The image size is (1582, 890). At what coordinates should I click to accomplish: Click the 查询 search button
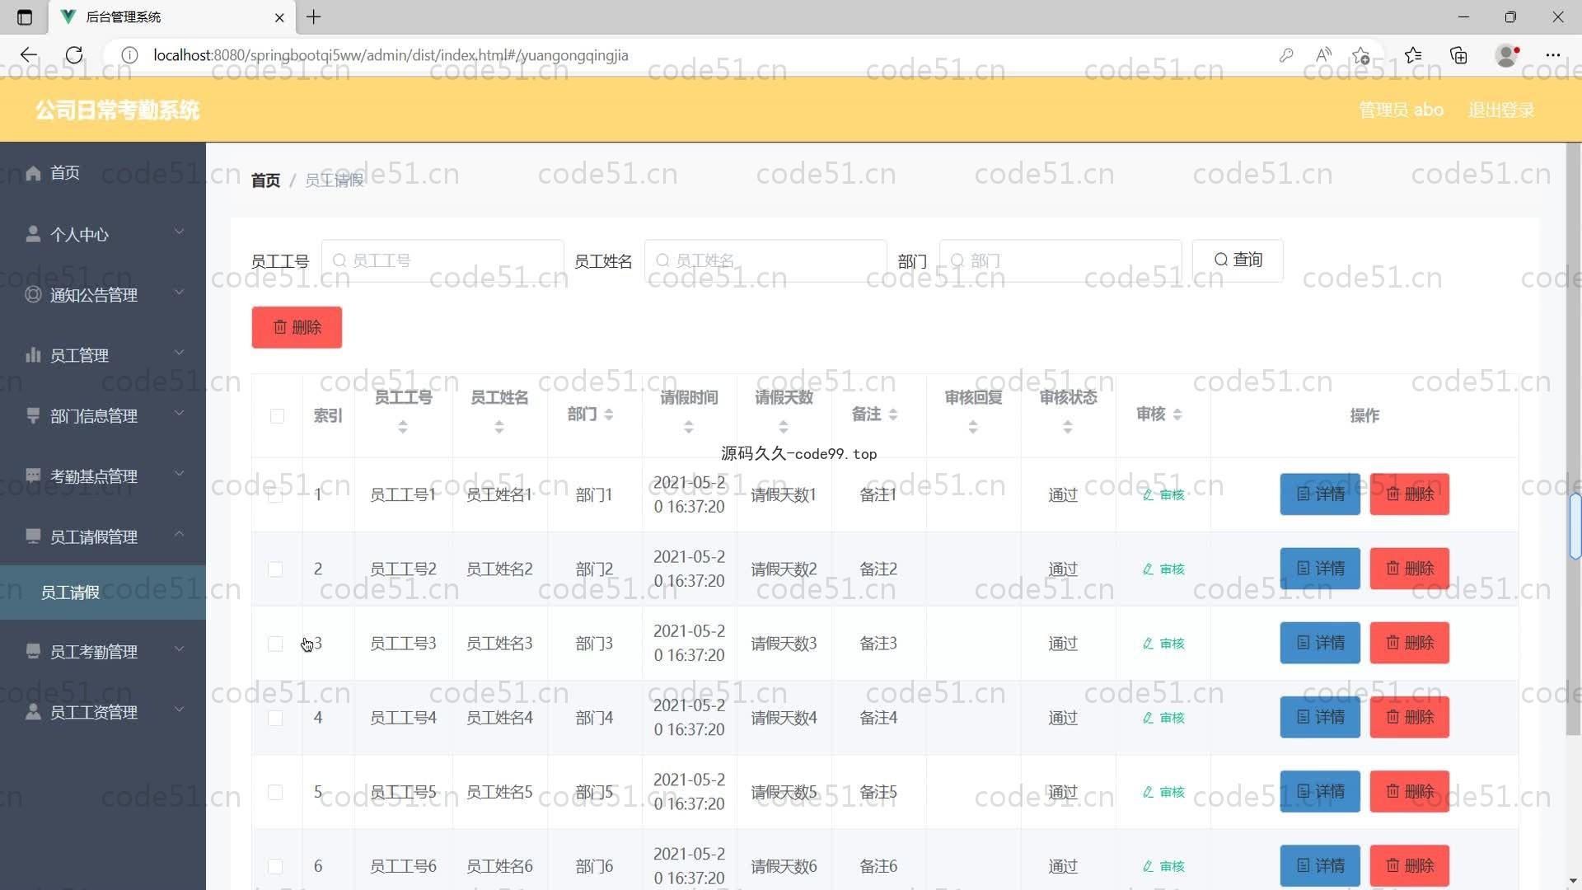pyautogui.click(x=1238, y=260)
